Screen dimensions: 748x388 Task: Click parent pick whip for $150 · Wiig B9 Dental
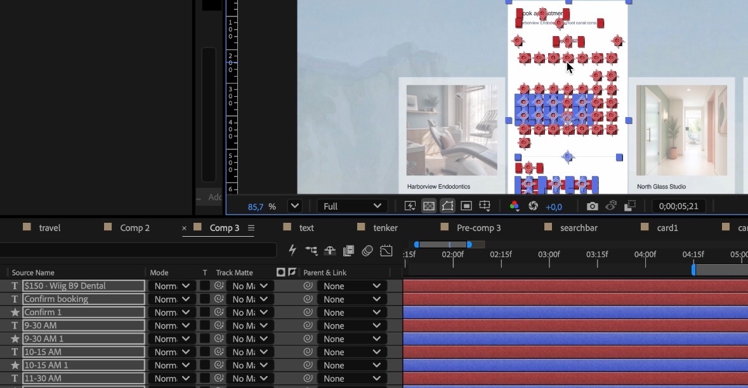(308, 285)
